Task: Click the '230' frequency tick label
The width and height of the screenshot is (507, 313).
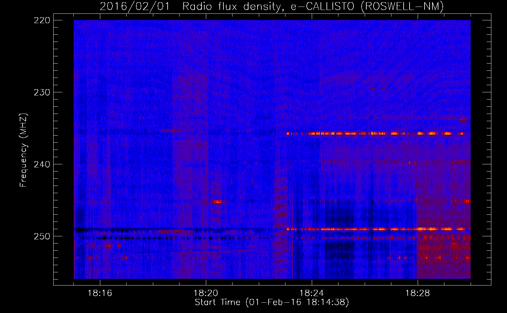Action: click(42, 92)
